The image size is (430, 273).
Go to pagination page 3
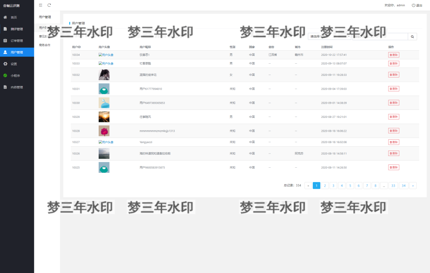click(x=333, y=186)
